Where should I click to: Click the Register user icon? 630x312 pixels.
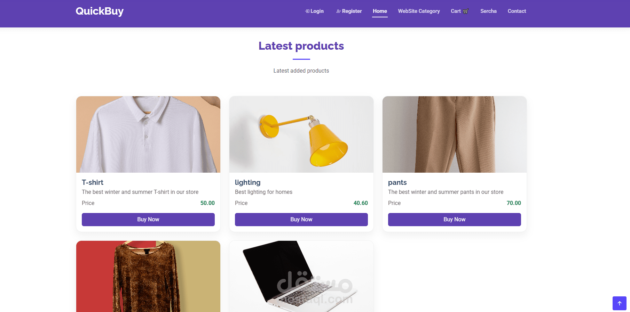point(338,11)
